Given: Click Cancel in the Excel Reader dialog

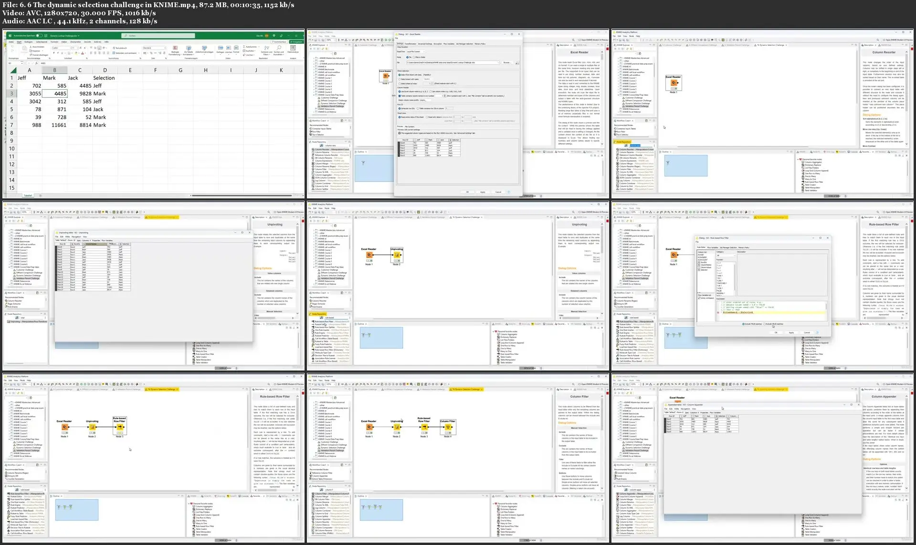Looking at the screenshot, I should (498, 192).
